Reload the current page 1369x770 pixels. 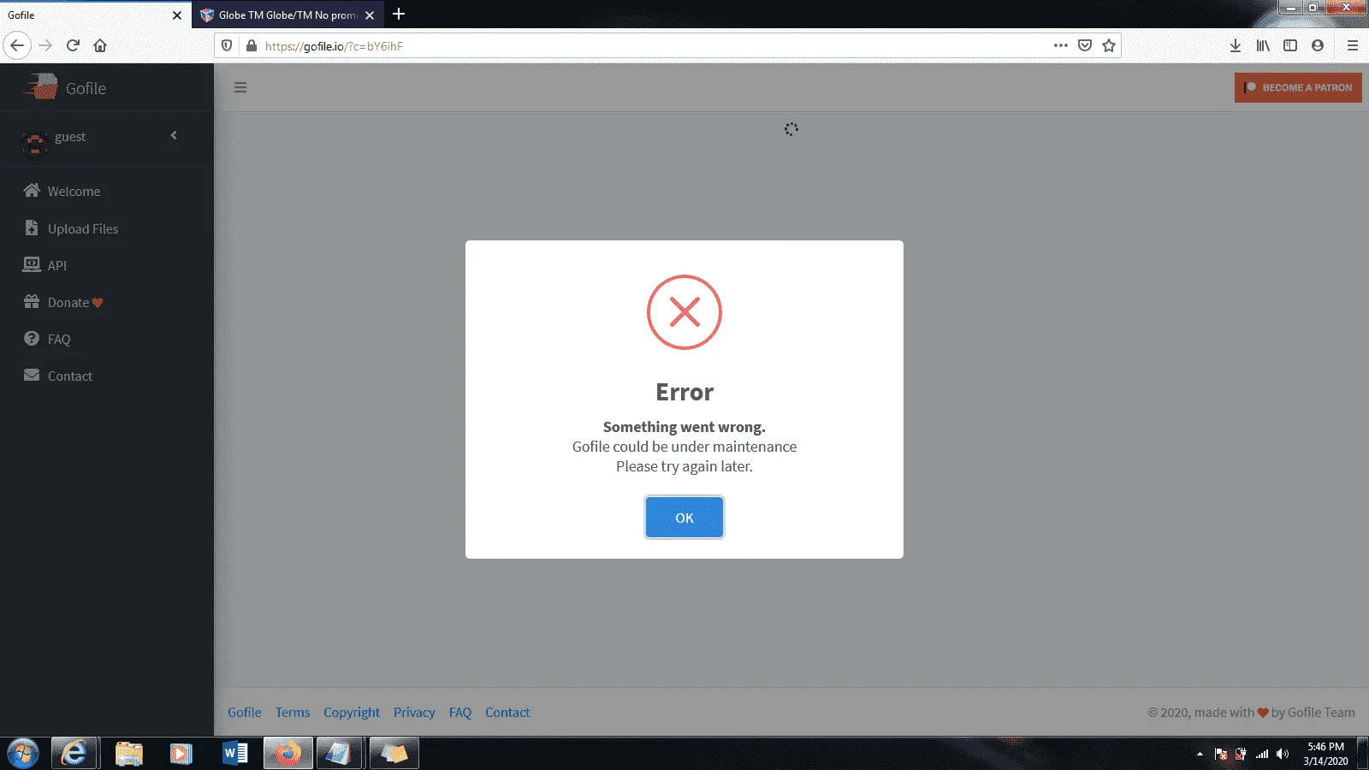pyautogui.click(x=73, y=45)
